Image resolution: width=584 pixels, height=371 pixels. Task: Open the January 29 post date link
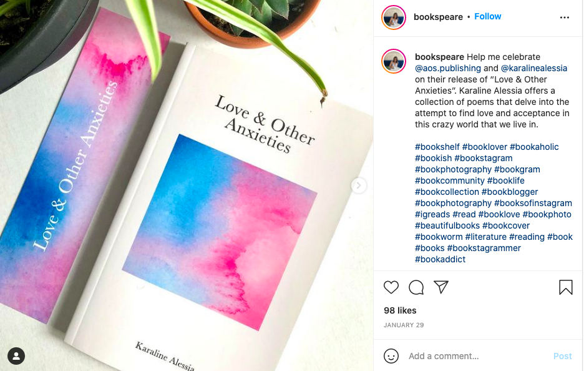point(404,325)
